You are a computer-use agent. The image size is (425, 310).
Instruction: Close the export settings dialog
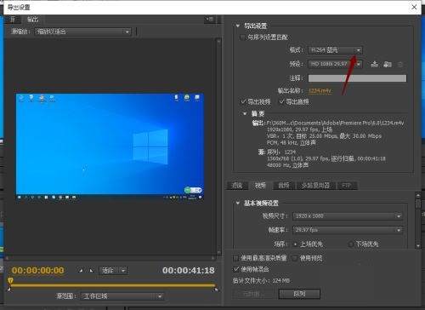(414, 7)
